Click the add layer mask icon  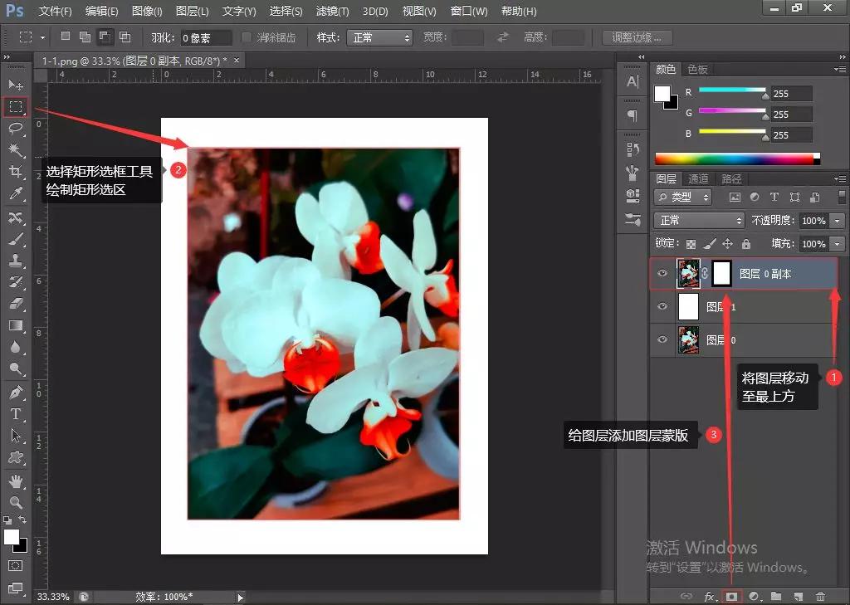click(732, 596)
